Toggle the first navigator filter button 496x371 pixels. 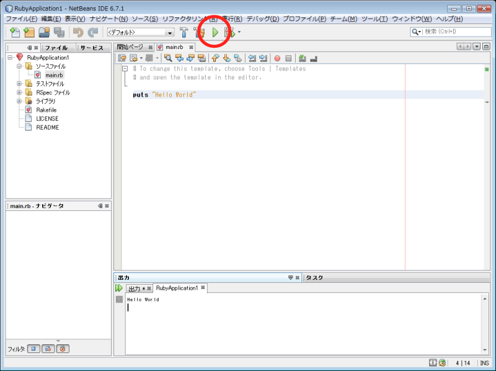[x=33, y=349]
